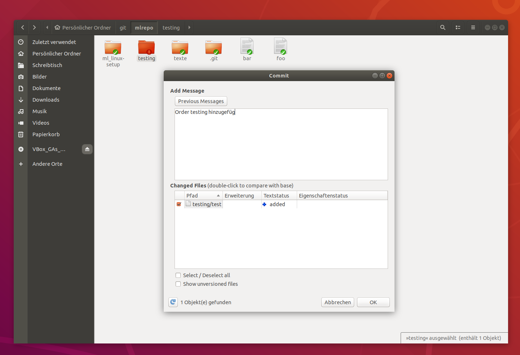This screenshot has width=520, height=355.
Task: Eject the VBox_GAs volume
Action: coord(87,149)
